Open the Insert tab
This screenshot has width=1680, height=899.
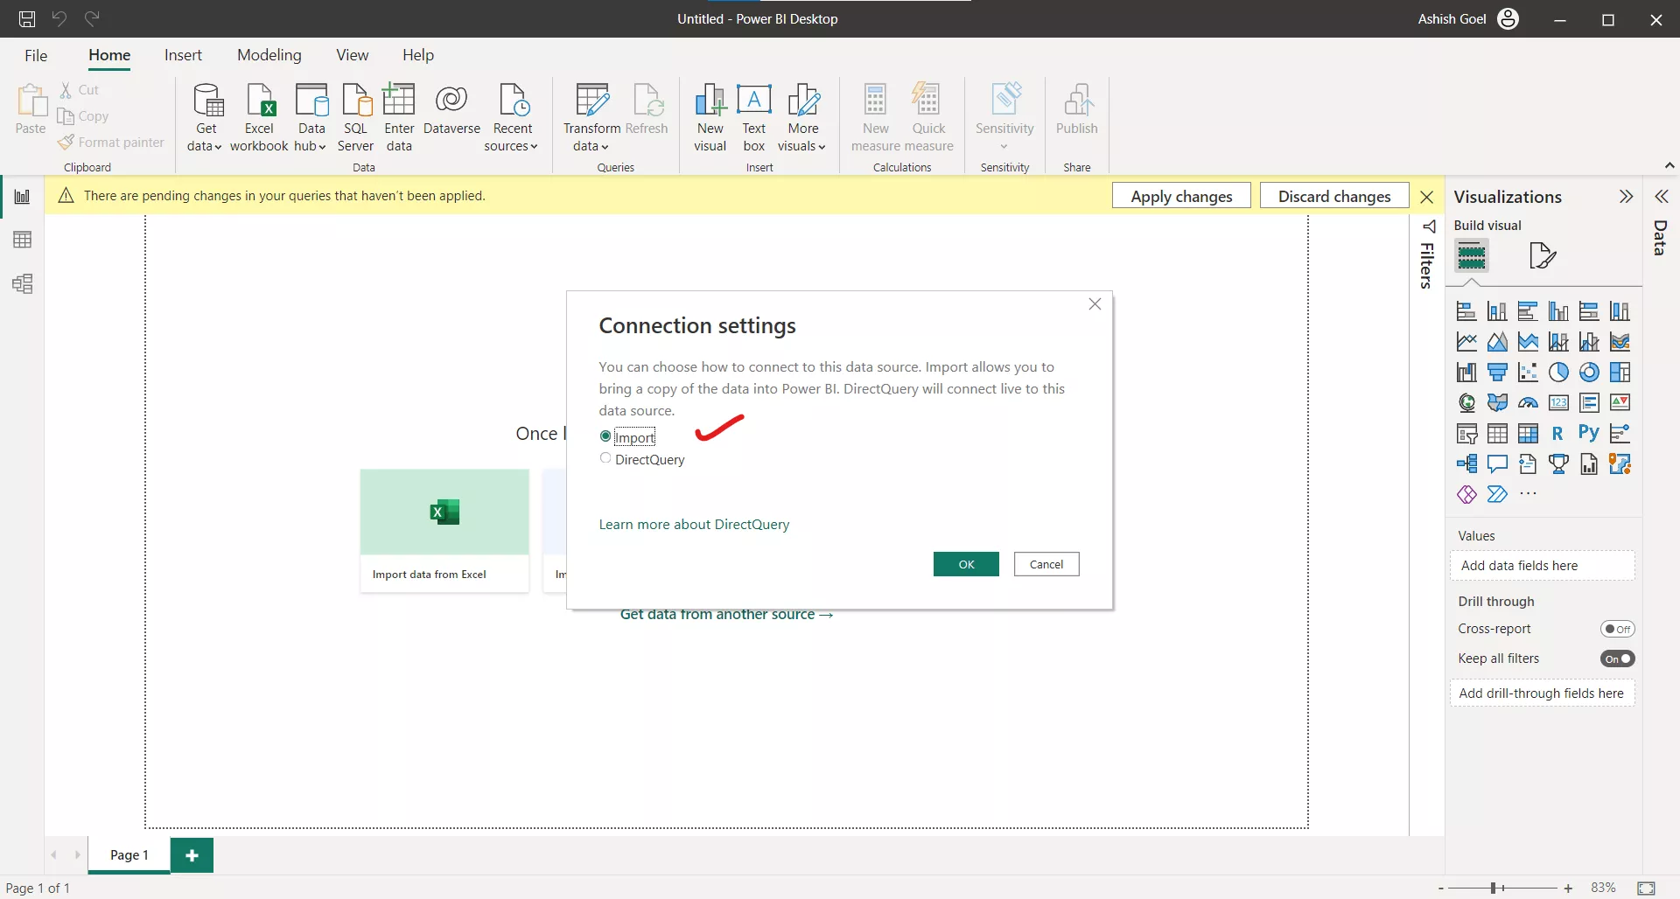click(183, 54)
